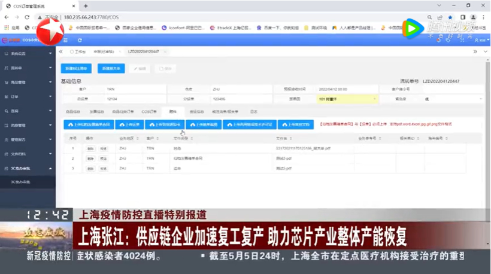Click the refresh icon in blue header
This screenshot has width=491, height=274.
[80, 40]
